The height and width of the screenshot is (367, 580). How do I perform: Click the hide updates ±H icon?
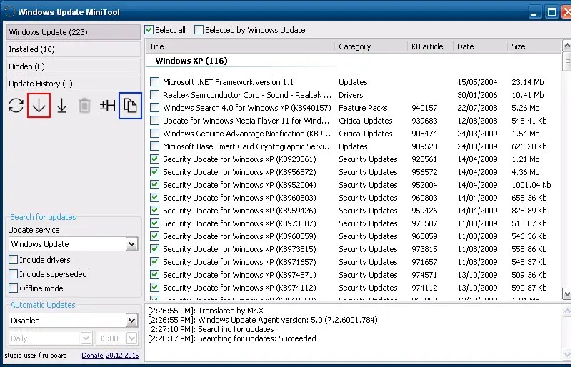107,106
